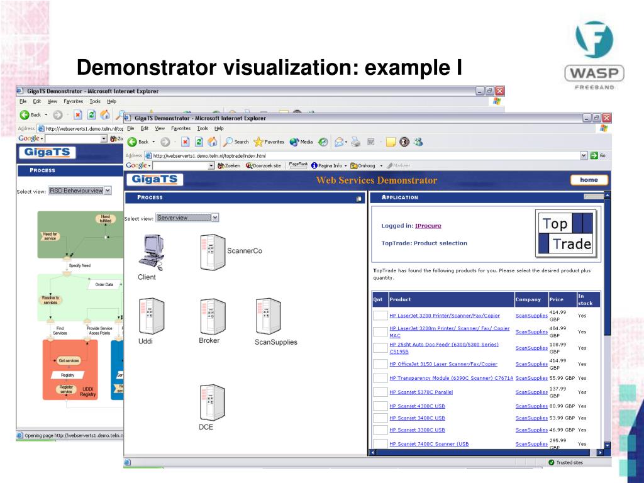The height and width of the screenshot is (483, 644).
Task: Expand the address bar dropdown in front window
Action: click(584, 156)
